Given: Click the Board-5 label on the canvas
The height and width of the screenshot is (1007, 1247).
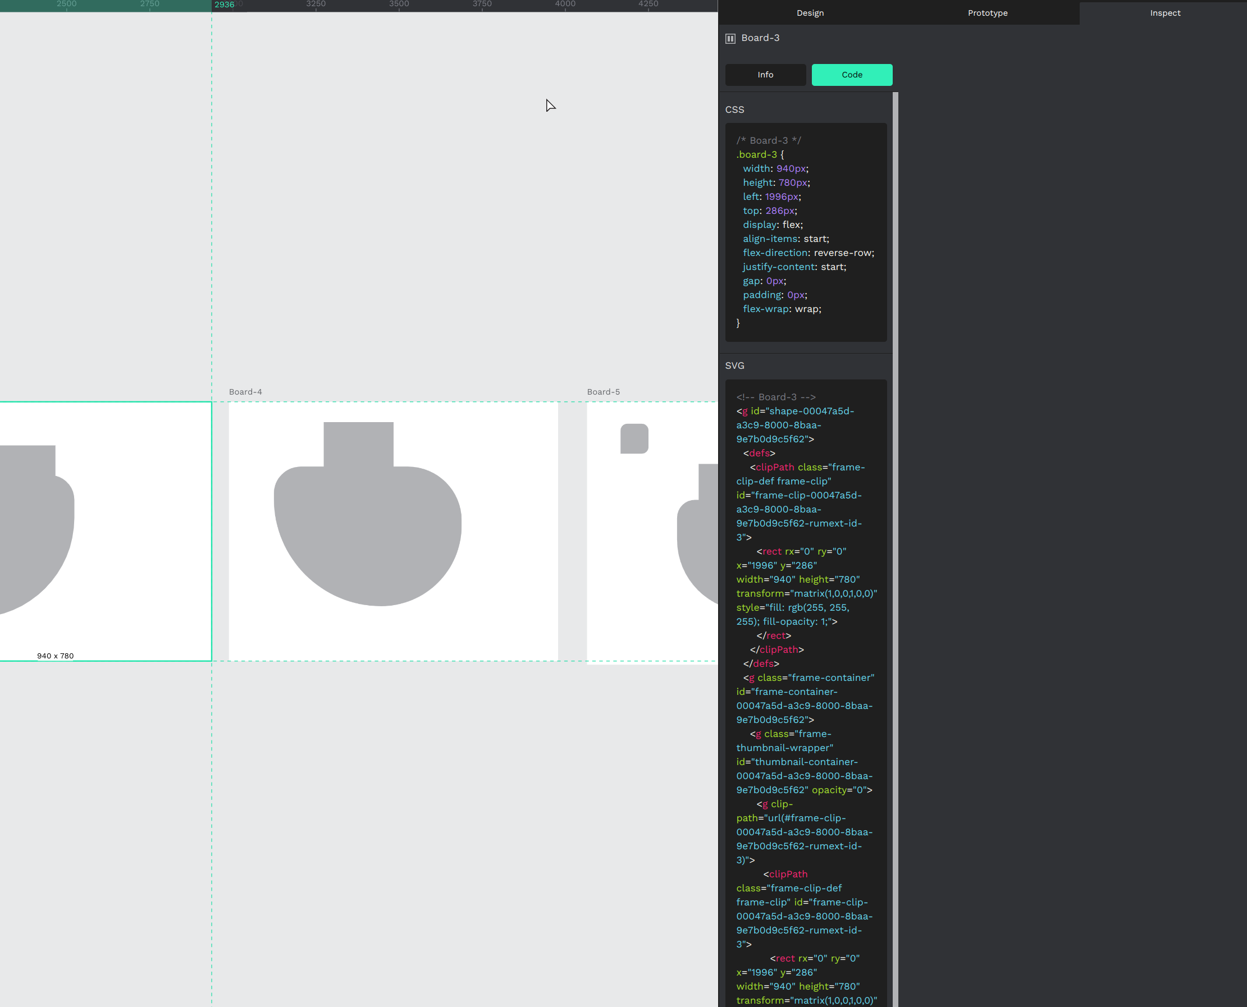Looking at the screenshot, I should point(602,392).
